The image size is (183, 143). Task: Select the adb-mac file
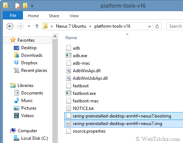coord(81,63)
